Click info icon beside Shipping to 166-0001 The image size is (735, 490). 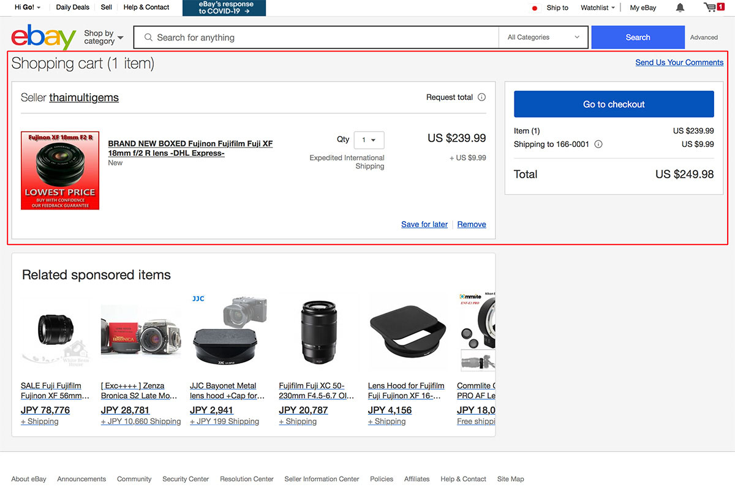(598, 145)
